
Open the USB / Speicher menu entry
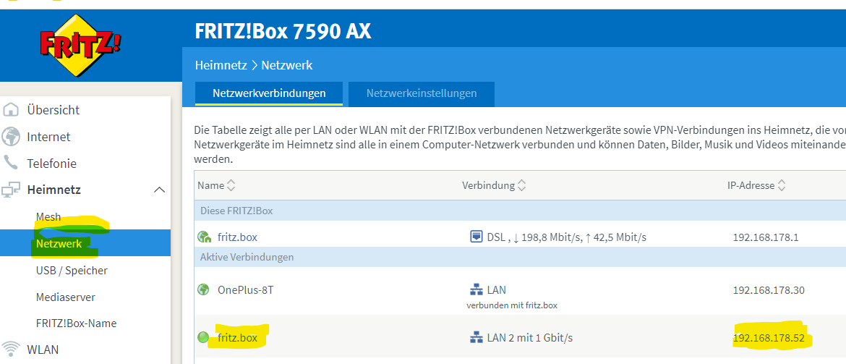pos(72,270)
